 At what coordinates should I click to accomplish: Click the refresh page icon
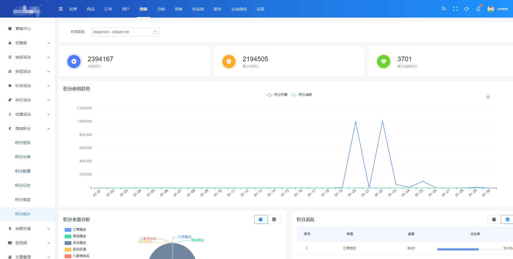coord(467,9)
